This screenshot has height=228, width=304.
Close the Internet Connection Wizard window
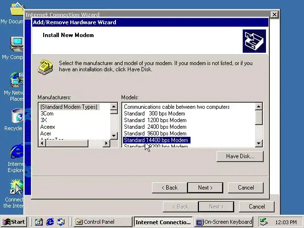click(275, 15)
